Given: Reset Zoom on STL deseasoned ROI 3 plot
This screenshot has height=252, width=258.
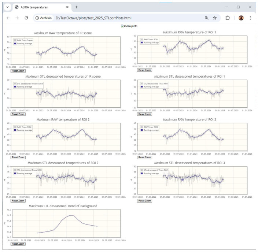Looking at the screenshot, I should 145,201.
